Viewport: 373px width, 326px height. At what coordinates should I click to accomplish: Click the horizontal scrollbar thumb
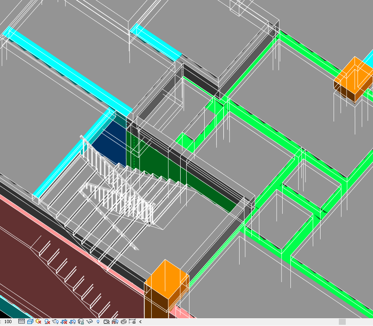(x=342, y=322)
